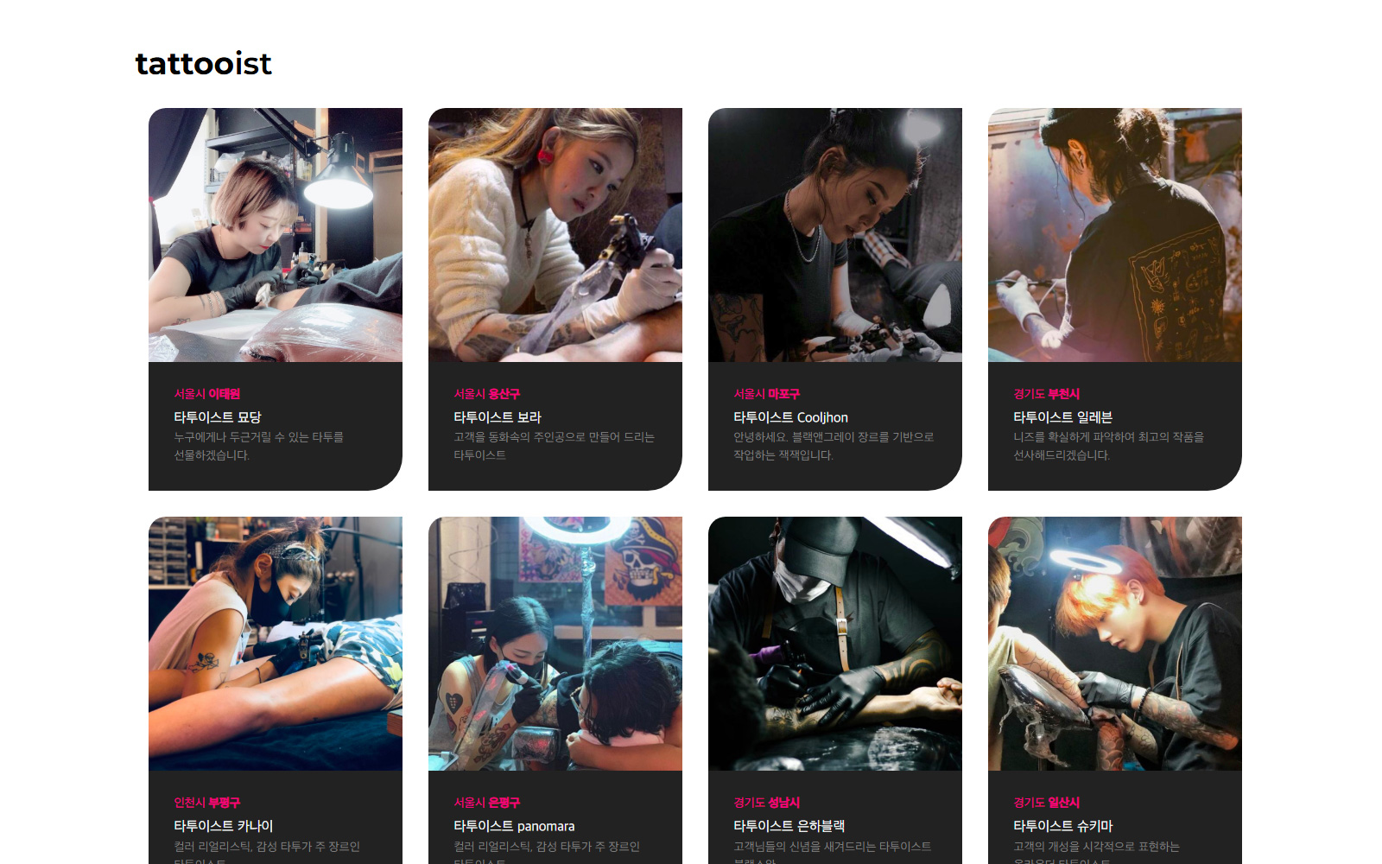Click the name 타투이스트 Cooljhon
The width and height of the screenshot is (1382, 864).
(x=791, y=417)
